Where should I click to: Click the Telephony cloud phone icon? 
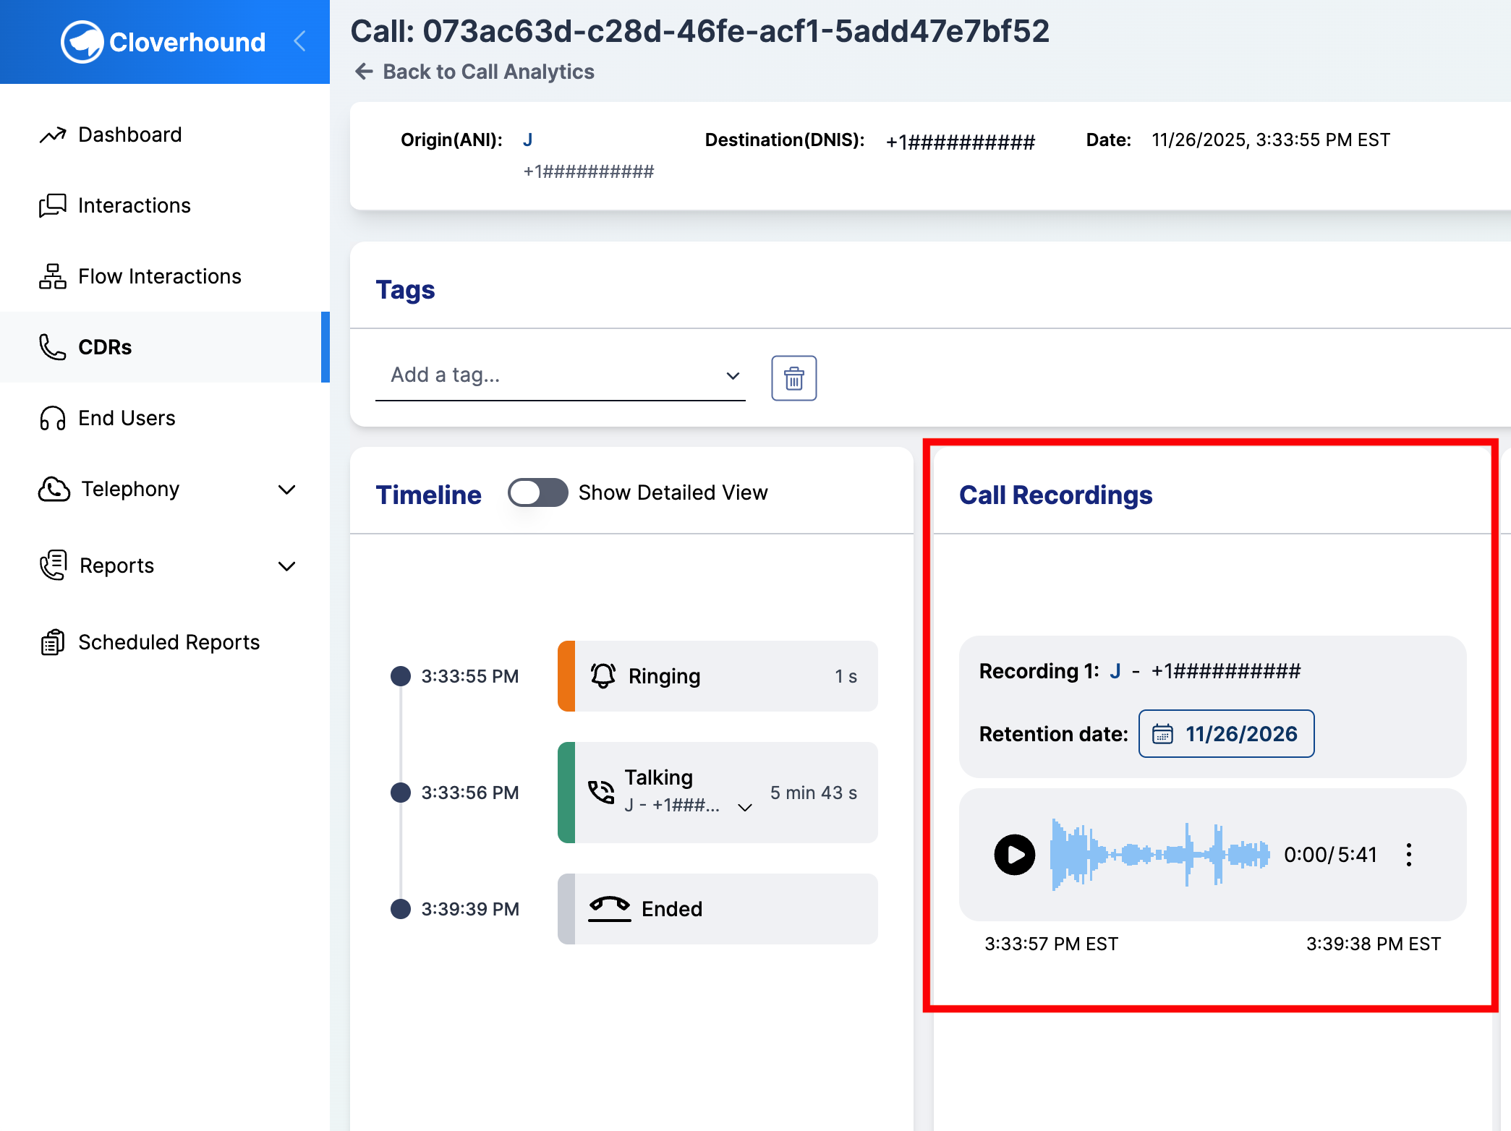54,489
